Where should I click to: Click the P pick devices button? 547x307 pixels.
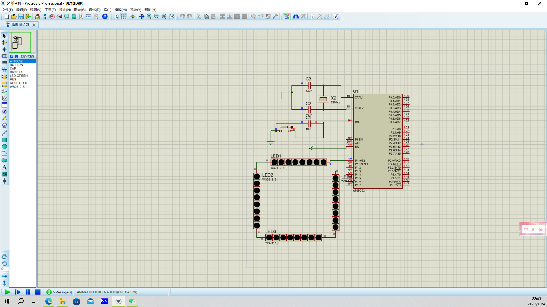click(x=12, y=56)
